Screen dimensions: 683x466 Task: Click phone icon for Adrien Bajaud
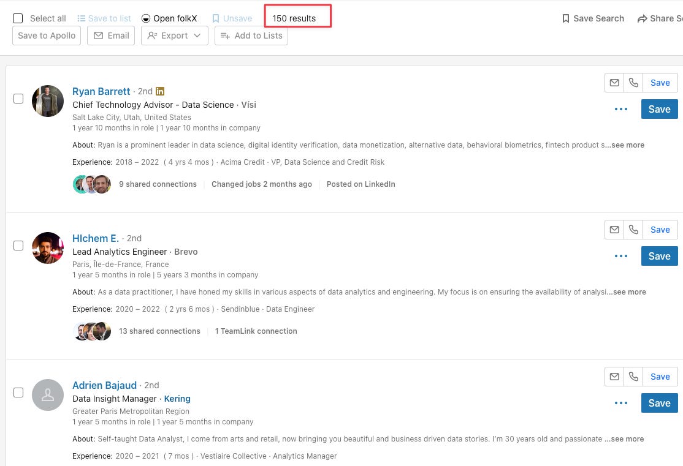coord(633,377)
